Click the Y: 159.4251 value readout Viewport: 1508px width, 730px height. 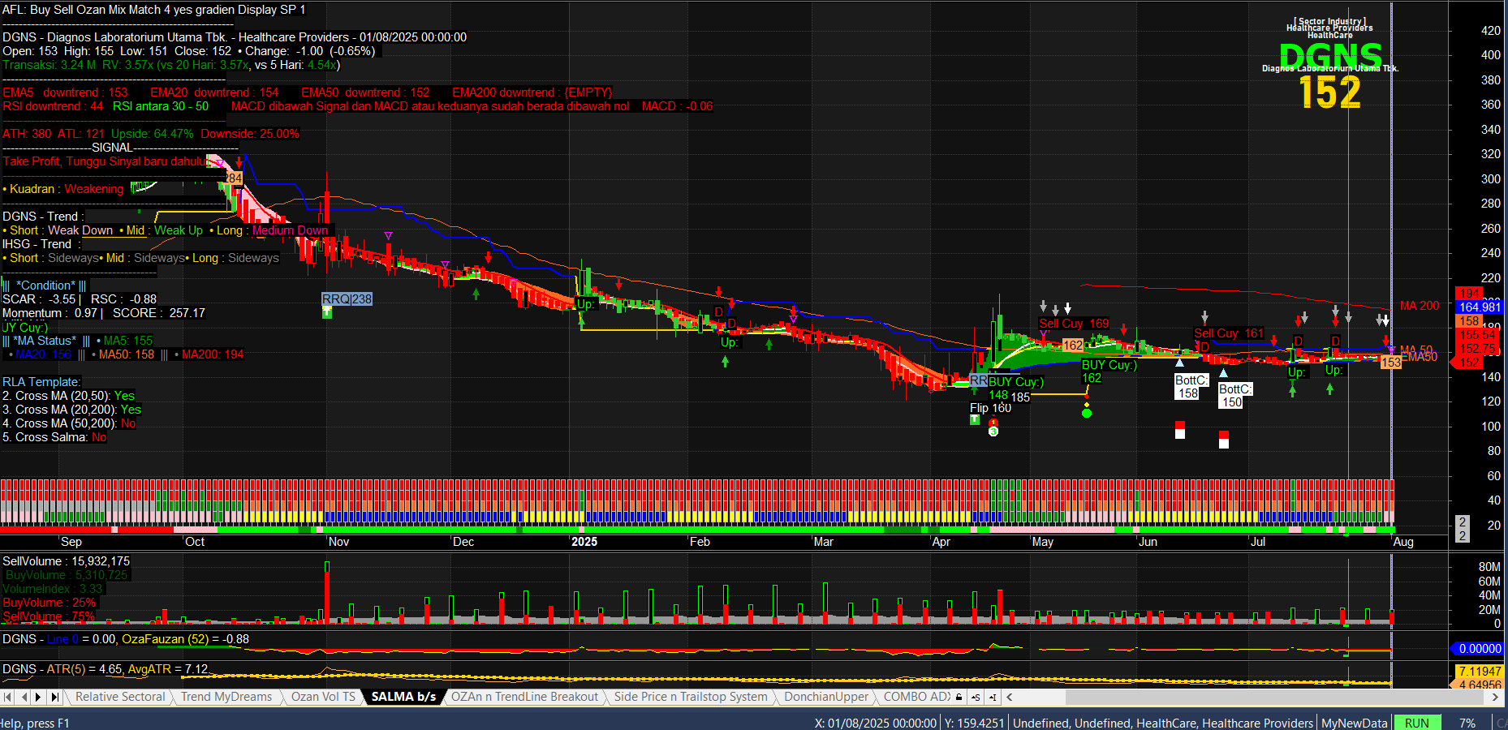975,723
